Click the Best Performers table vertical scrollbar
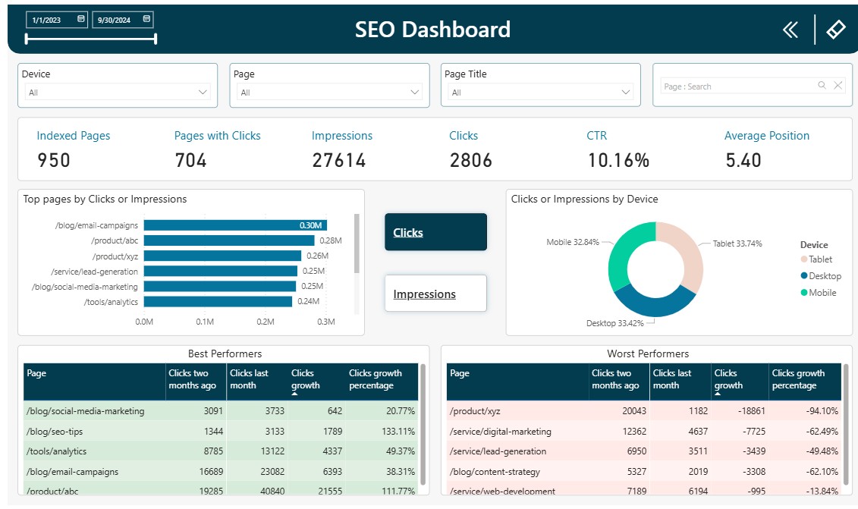Image resolution: width=858 pixels, height=509 pixels. (x=423, y=424)
